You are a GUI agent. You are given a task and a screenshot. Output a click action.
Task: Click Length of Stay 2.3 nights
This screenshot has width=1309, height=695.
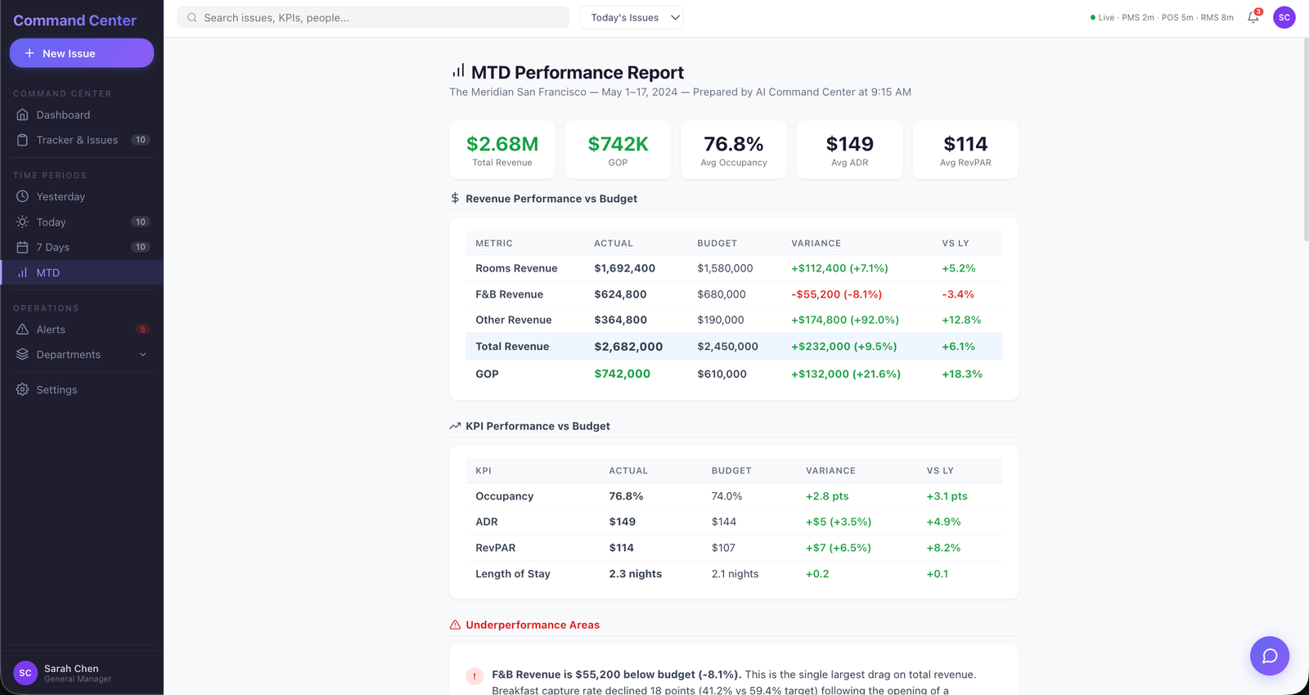point(635,574)
